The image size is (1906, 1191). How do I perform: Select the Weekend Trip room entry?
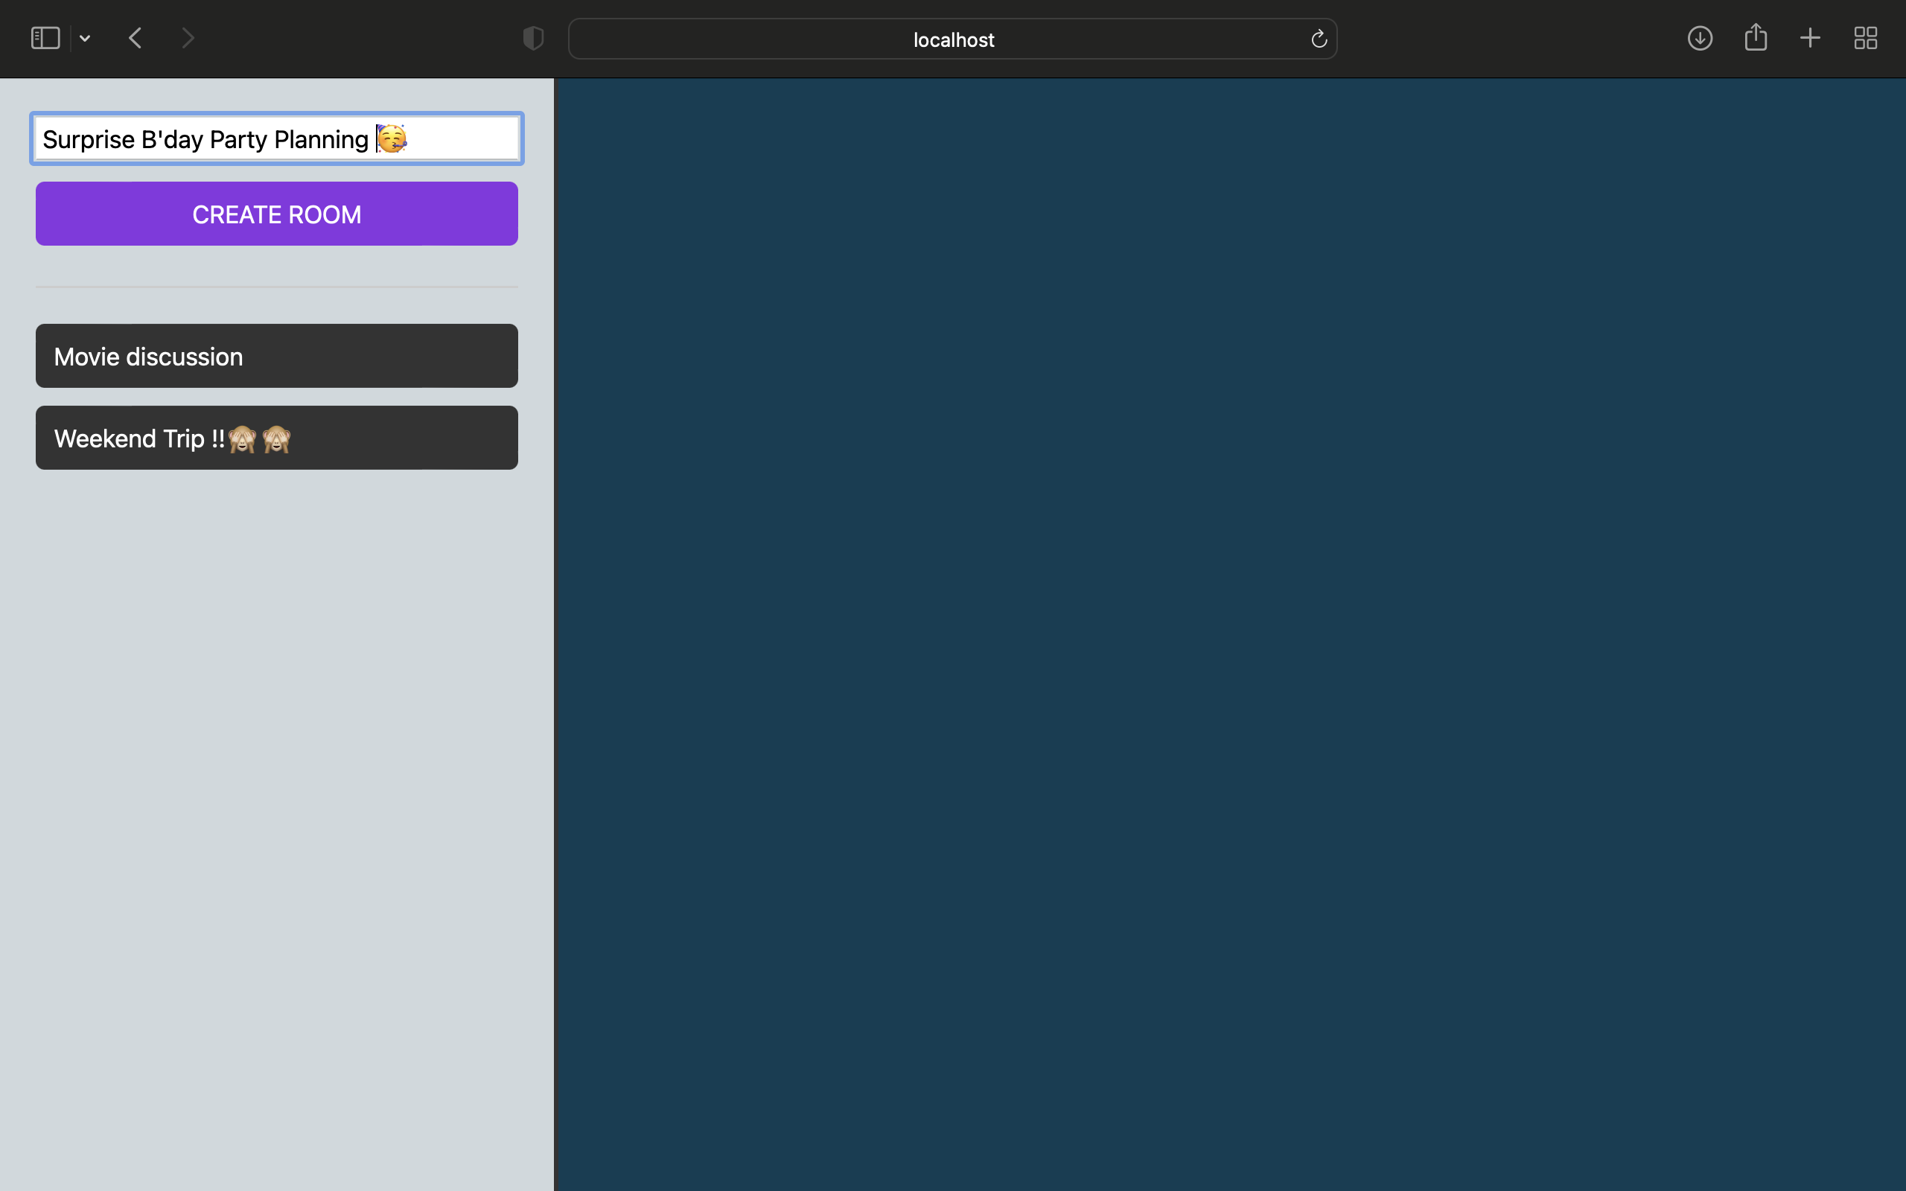(x=275, y=437)
